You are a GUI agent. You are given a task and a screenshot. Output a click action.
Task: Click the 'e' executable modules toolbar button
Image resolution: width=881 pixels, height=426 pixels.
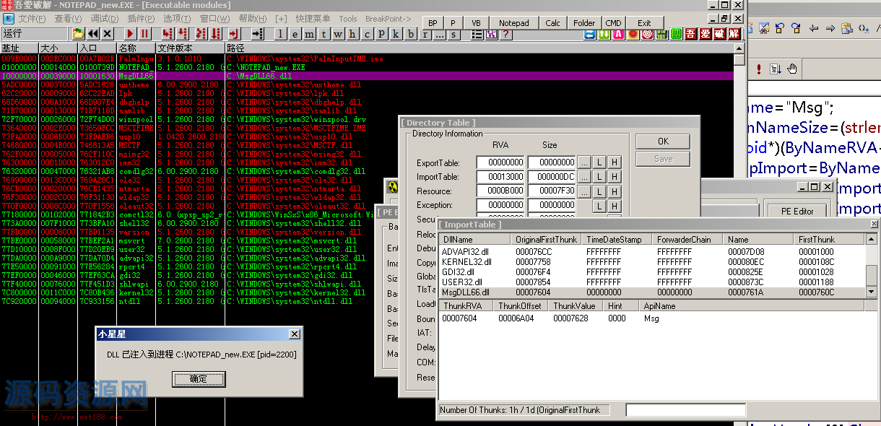click(295, 34)
